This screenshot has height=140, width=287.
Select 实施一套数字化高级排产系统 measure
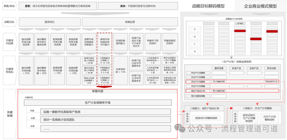[106, 112]
